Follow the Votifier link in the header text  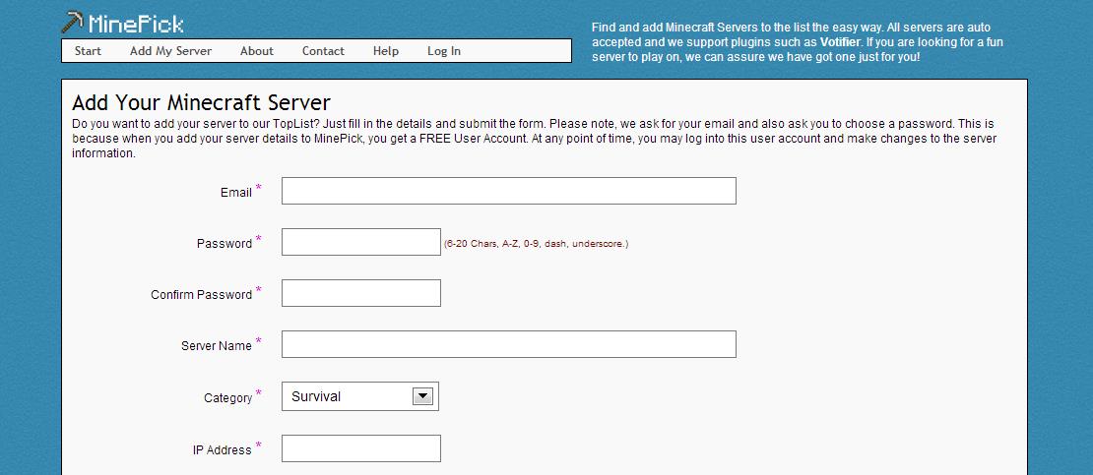[x=840, y=42]
